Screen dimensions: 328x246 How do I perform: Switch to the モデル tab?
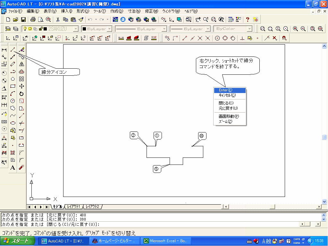point(57,207)
